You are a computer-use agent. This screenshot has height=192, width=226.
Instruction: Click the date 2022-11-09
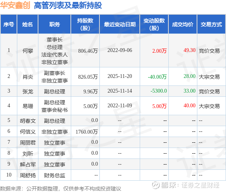120,105
